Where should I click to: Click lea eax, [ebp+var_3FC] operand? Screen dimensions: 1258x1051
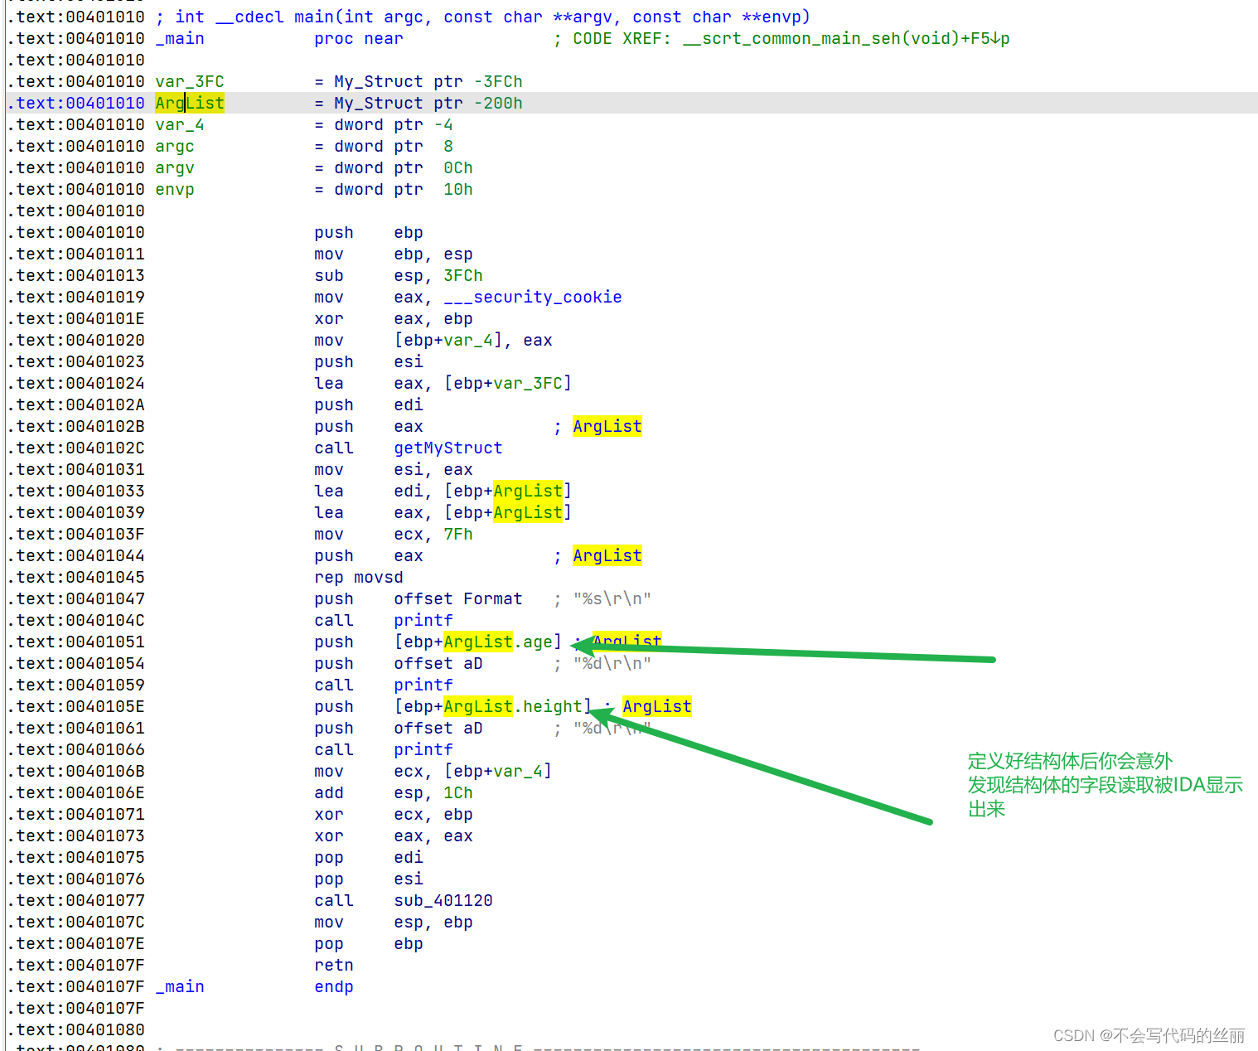point(508,383)
